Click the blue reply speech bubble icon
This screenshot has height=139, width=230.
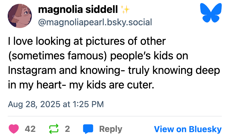point(88,129)
